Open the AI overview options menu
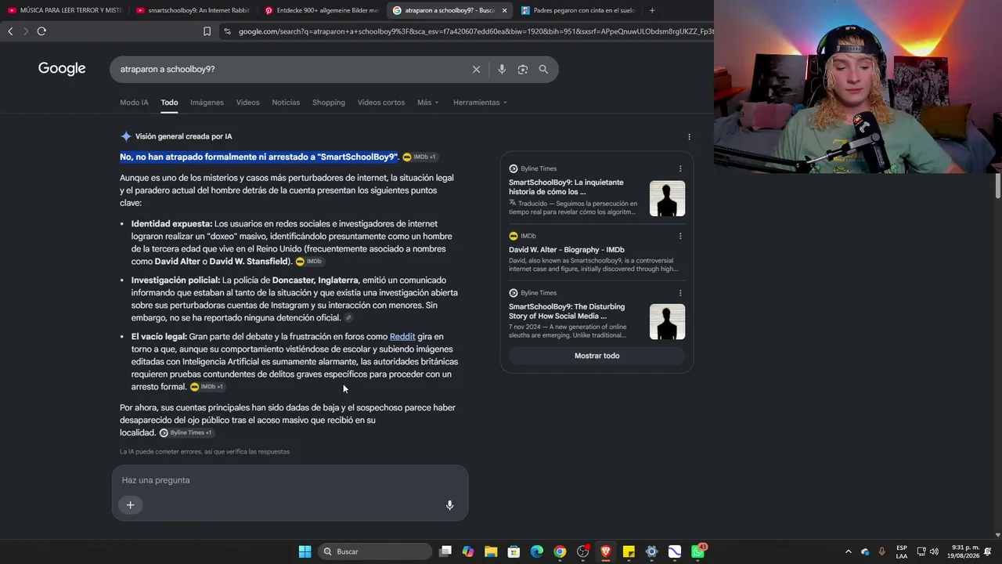1002x564 pixels. pos(689,136)
